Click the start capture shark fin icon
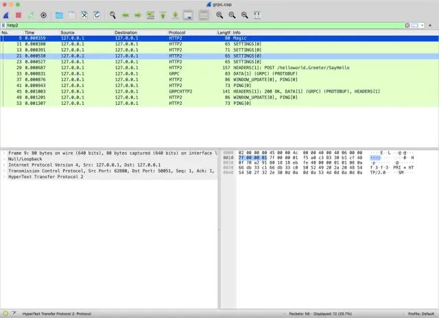 pyautogui.click(x=6, y=15)
